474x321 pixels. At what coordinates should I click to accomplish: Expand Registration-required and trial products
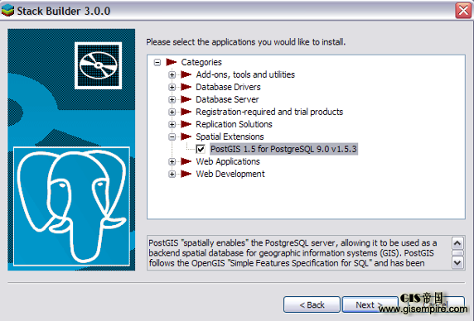tap(172, 112)
